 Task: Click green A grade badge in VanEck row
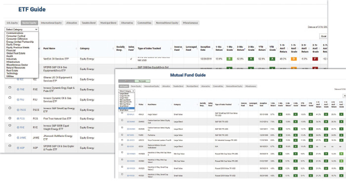(251, 59)
